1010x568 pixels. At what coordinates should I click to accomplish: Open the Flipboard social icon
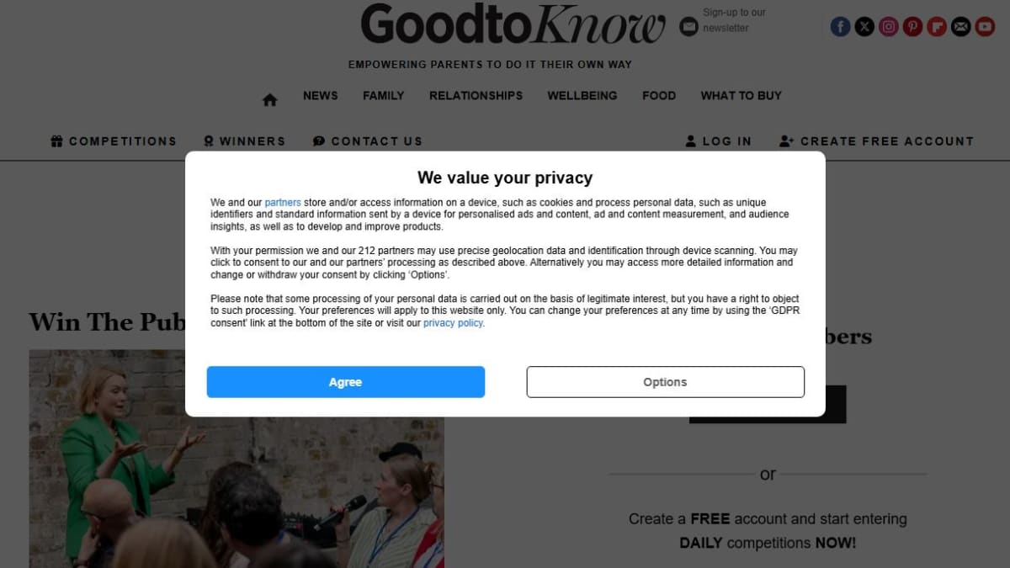(x=937, y=27)
